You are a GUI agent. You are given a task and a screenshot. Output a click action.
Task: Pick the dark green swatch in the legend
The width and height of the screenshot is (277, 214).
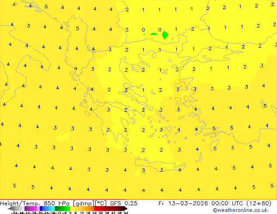(56, 208)
